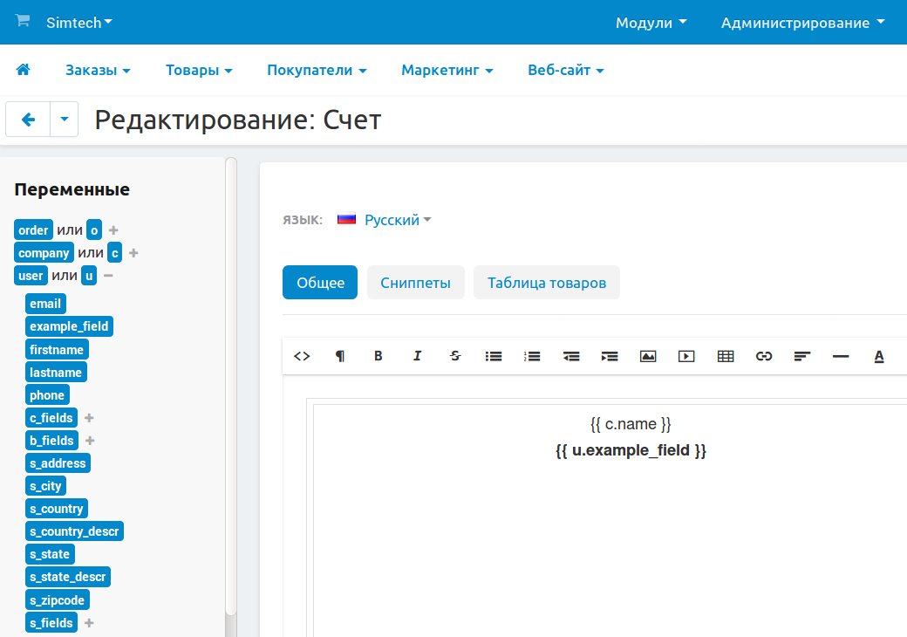Insert an image via toolbar icon
The height and width of the screenshot is (637, 907).
click(648, 356)
